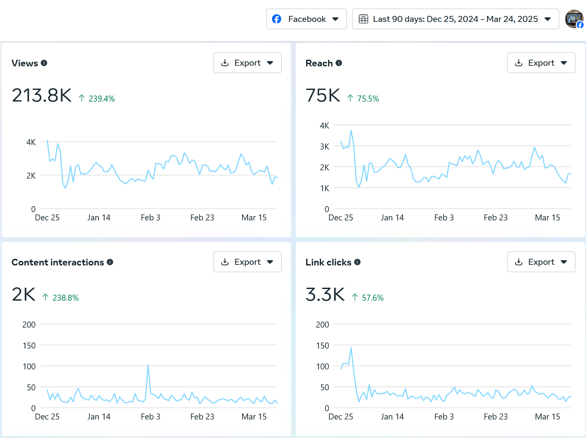Click the green up arrow next to 57.6%
Image resolution: width=586 pixels, height=438 pixels.
point(355,297)
